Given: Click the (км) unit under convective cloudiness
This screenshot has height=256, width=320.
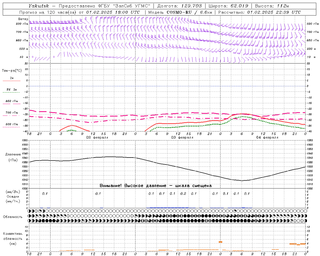Looking at the screenshot, I should pyautogui.click(x=13, y=243).
